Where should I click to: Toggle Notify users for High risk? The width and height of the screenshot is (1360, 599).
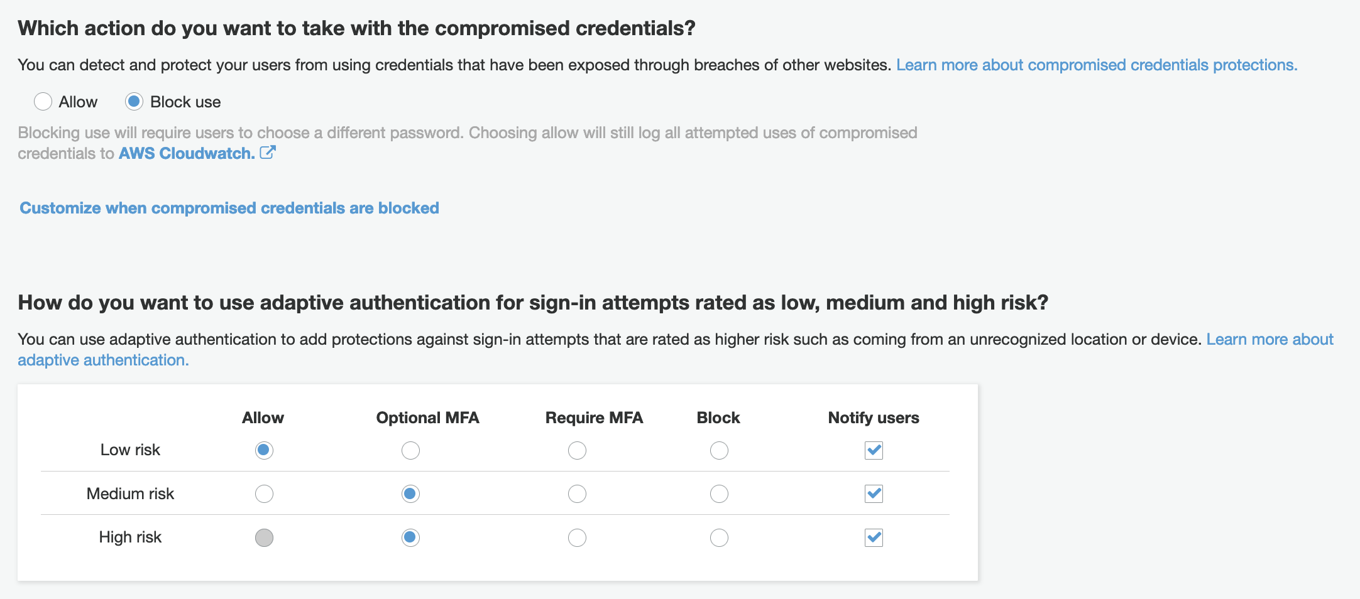(874, 537)
